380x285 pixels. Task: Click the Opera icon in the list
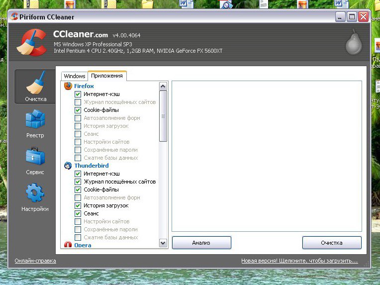click(68, 245)
